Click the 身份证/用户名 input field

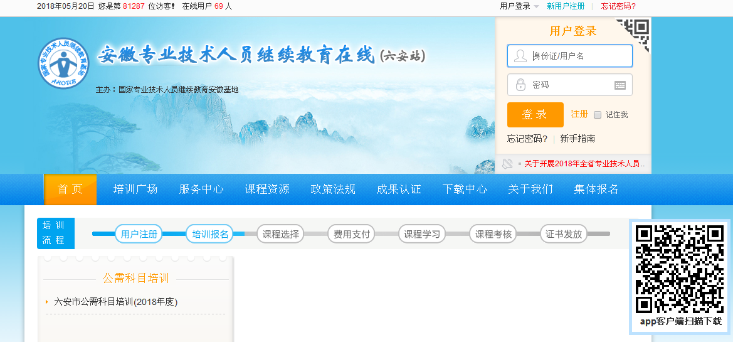[x=578, y=56]
